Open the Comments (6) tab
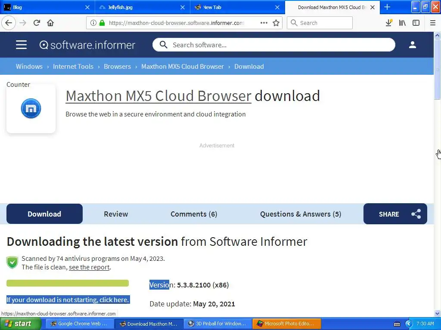This screenshot has width=441, height=330. [x=194, y=214]
